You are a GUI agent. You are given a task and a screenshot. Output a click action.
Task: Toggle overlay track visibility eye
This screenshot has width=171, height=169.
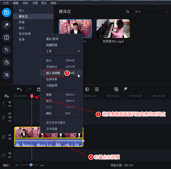[x=10, y=114]
